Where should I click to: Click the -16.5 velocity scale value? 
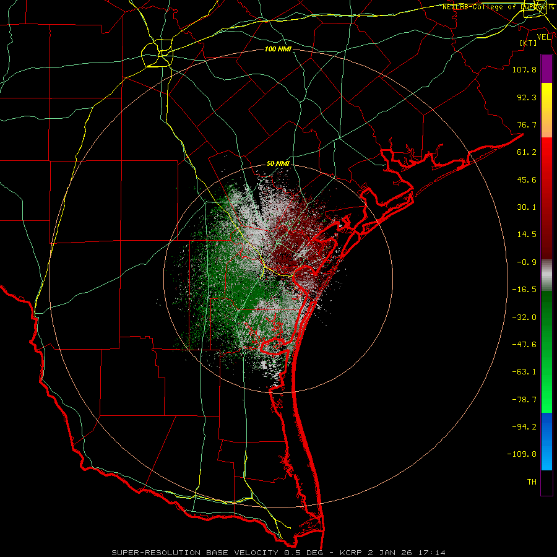click(x=524, y=290)
